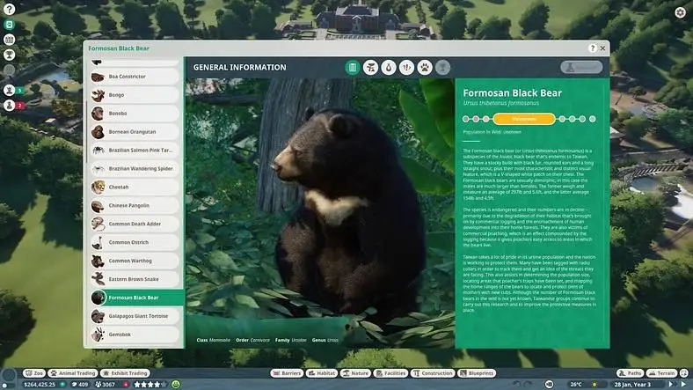
Task: Click the animal list scrollbar
Action: tap(86, 133)
